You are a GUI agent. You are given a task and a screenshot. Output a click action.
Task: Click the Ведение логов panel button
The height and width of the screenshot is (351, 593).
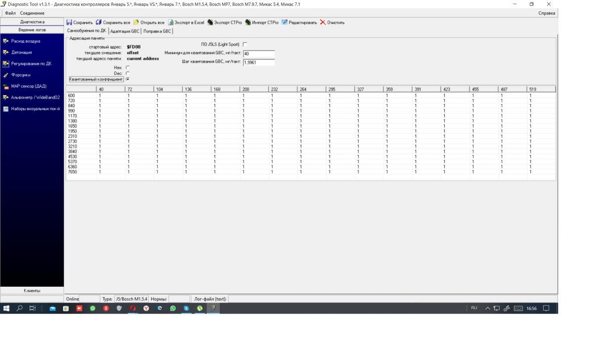32,30
